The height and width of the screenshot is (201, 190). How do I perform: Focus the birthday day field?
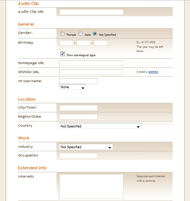tap(84, 43)
